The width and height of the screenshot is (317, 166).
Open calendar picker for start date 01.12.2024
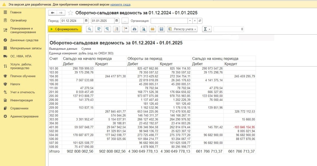point(86,21)
